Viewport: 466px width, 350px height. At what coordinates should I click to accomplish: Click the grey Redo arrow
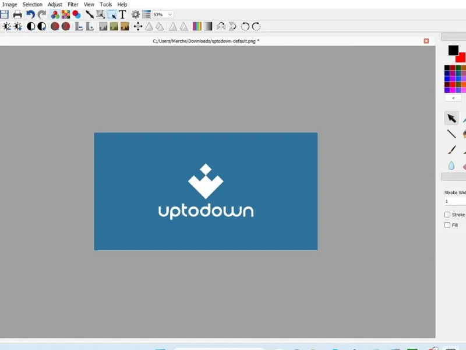[42, 14]
